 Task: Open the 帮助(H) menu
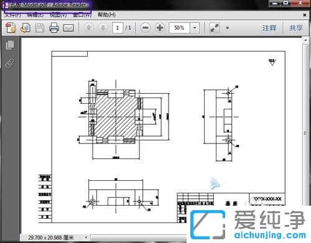pyautogui.click(x=106, y=15)
